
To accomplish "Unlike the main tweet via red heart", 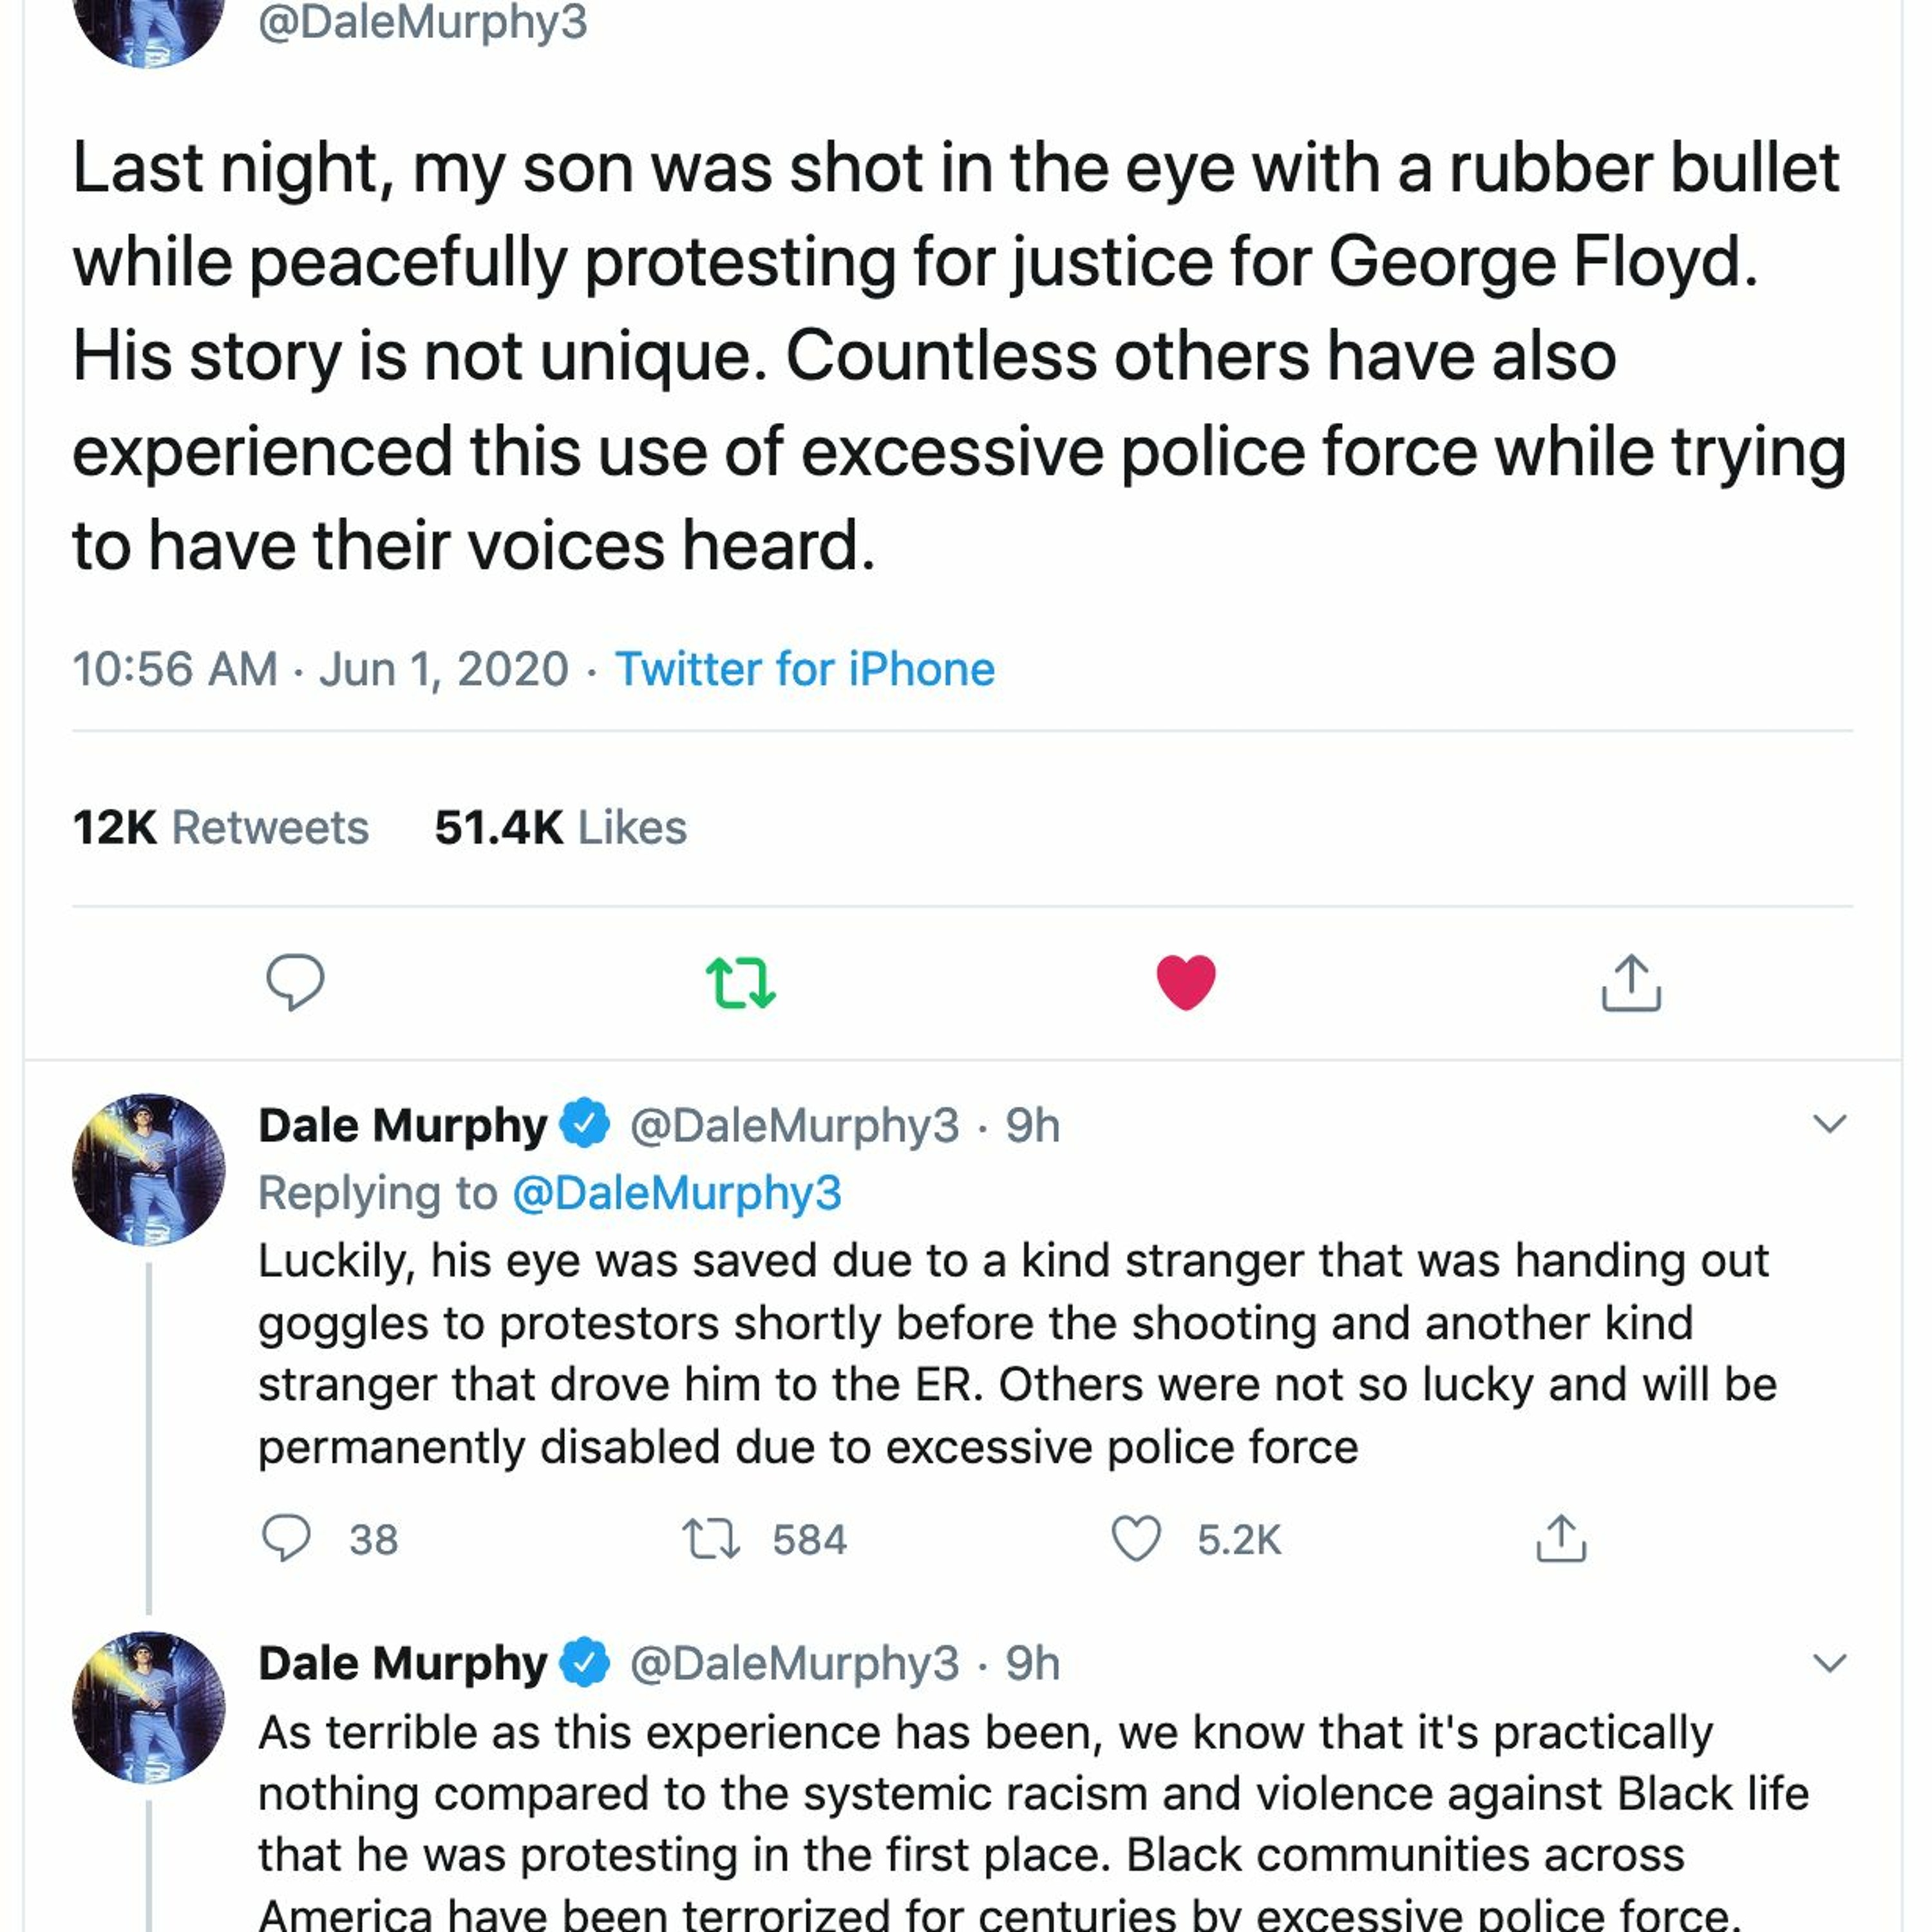I will pos(1186,982).
